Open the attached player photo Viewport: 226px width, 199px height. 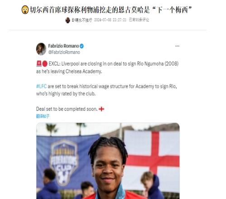tap(108, 161)
